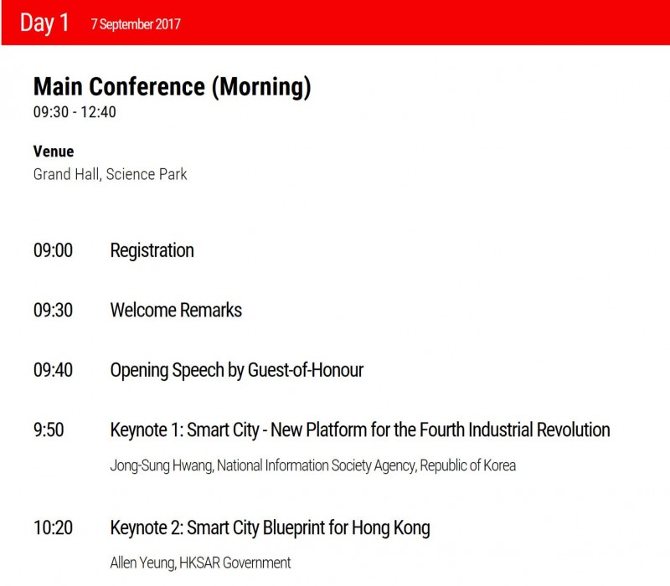Open Keynote 2 Smart City Blueprint title
This screenshot has height=586, width=670.
270,527
